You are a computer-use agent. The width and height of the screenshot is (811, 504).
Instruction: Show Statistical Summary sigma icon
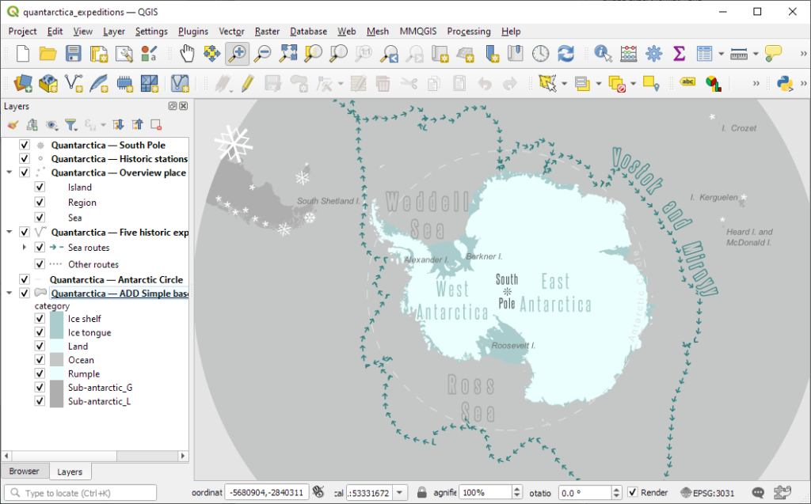tap(679, 53)
